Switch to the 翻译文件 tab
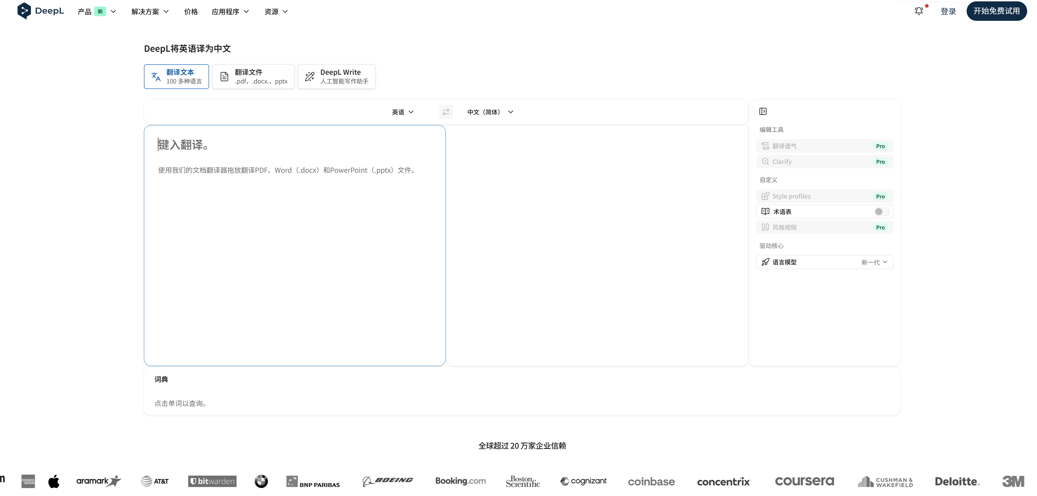This screenshot has width=1037, height=496. (253, 76)
